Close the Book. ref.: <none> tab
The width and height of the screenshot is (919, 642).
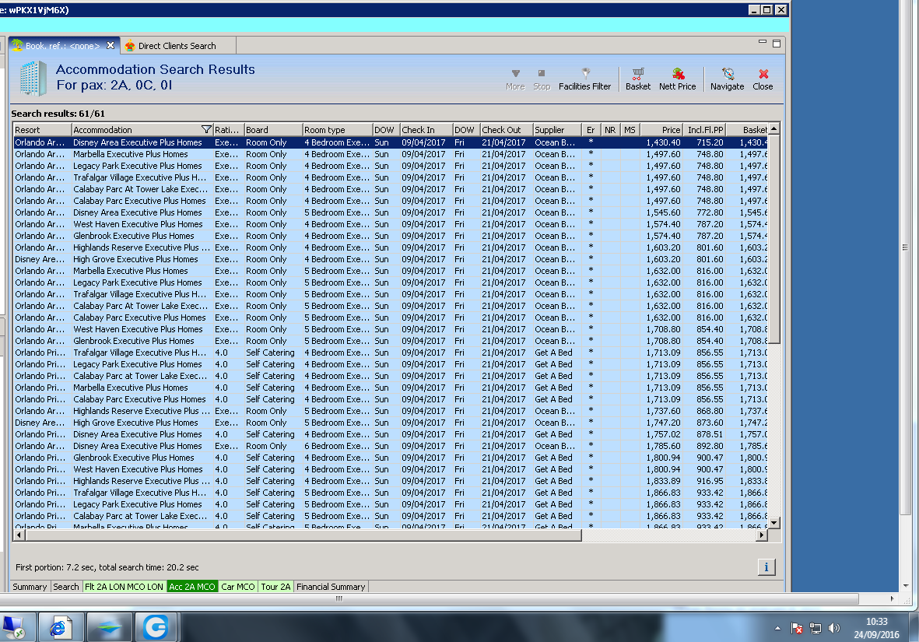(110, 45)
